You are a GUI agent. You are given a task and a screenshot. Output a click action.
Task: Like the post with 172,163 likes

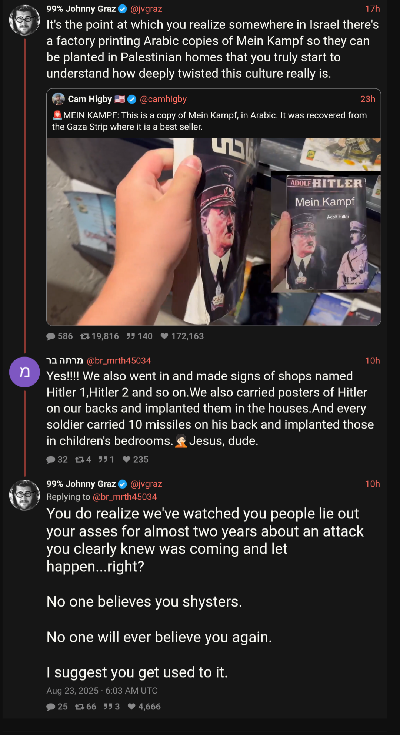(x=164, y=336)
